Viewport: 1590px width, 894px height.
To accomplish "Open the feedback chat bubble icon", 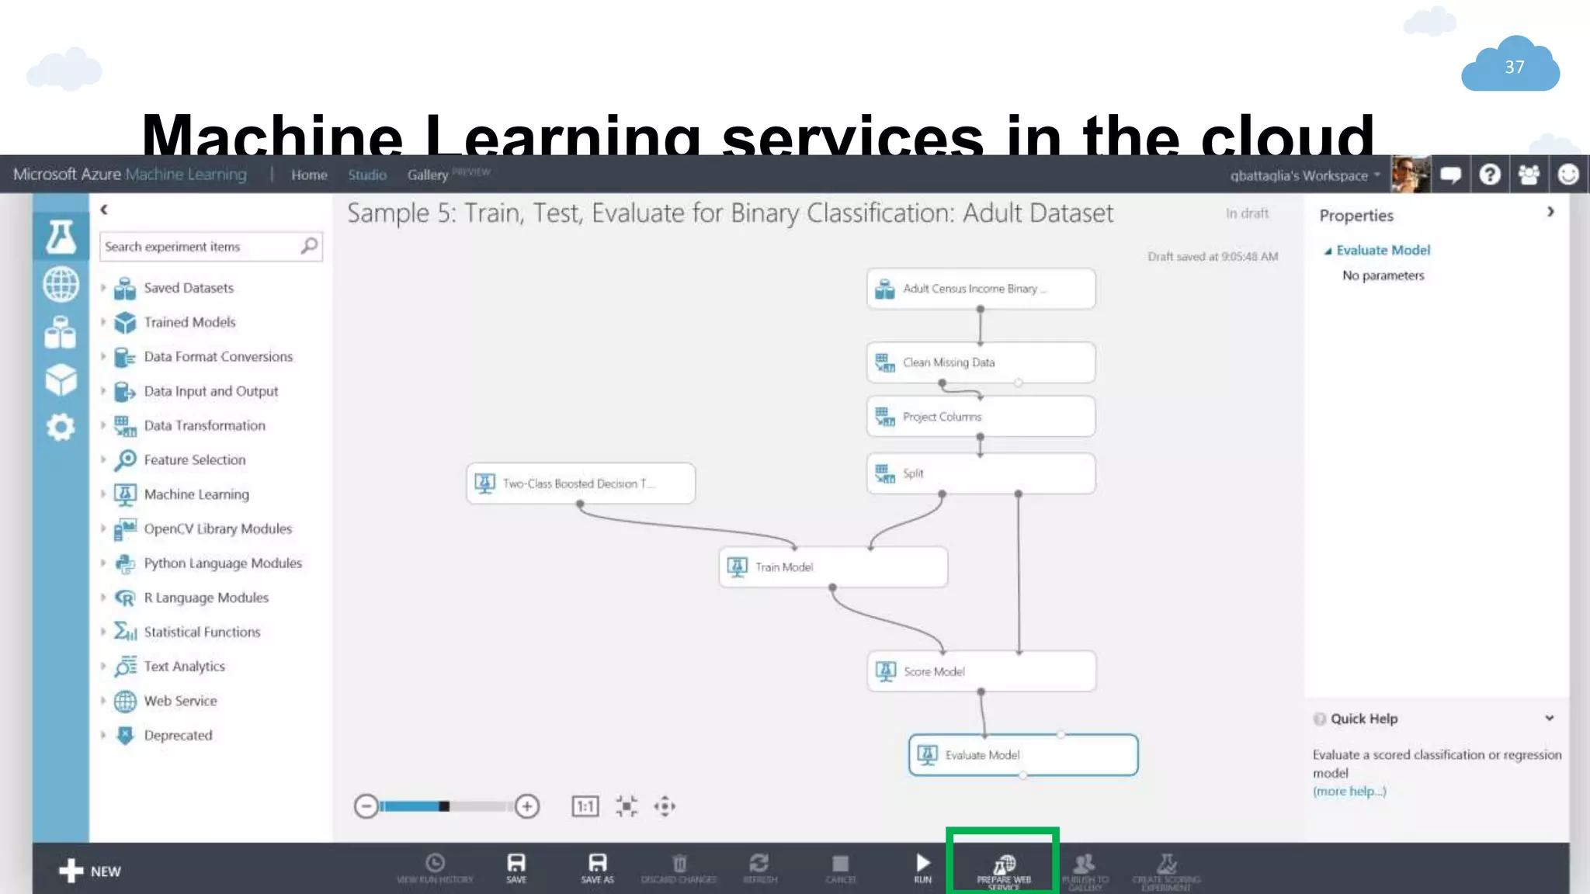I will (x=1450, y=175).
